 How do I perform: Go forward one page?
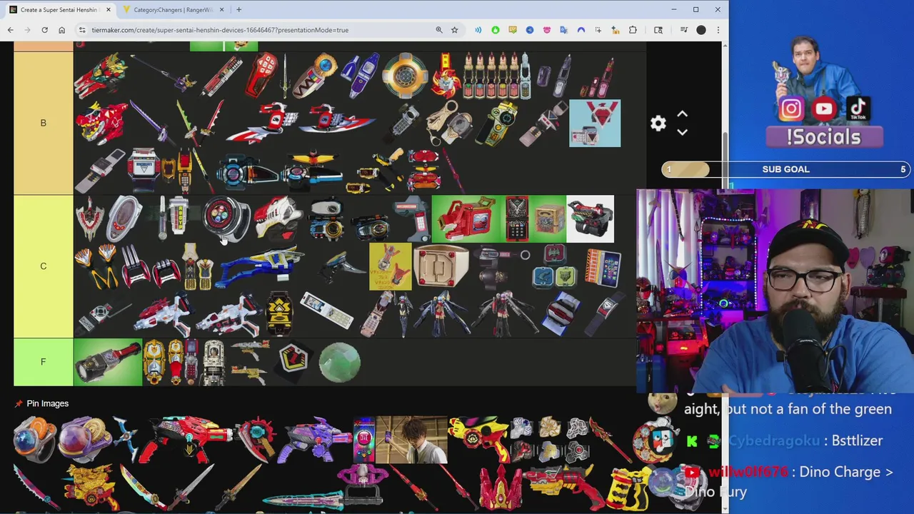coord(28,30)
